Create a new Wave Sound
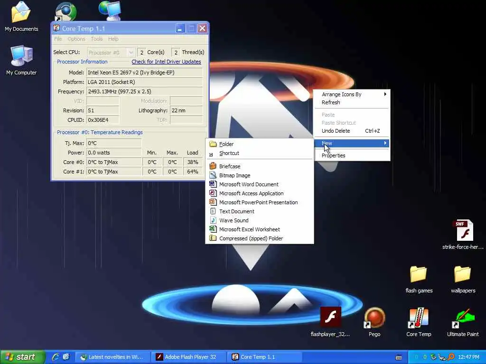486x364 pixels. [260, 220]
